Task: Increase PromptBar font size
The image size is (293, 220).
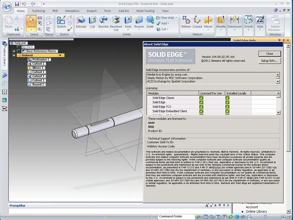Action: 207,206
